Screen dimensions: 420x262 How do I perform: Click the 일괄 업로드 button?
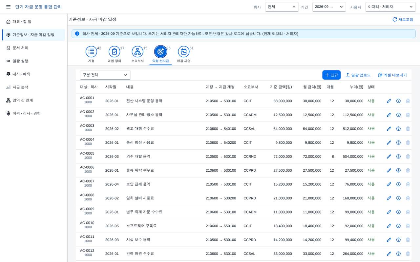point(358,75)
